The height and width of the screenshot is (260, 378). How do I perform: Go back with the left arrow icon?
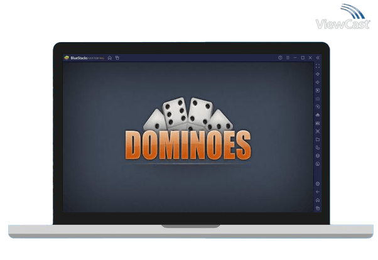318,192
